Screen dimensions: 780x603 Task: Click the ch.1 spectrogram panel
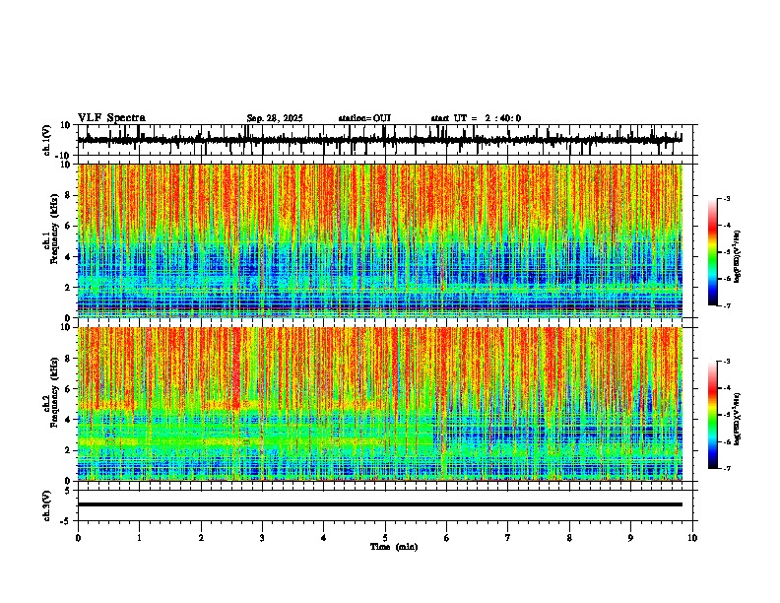coord(379,240)
